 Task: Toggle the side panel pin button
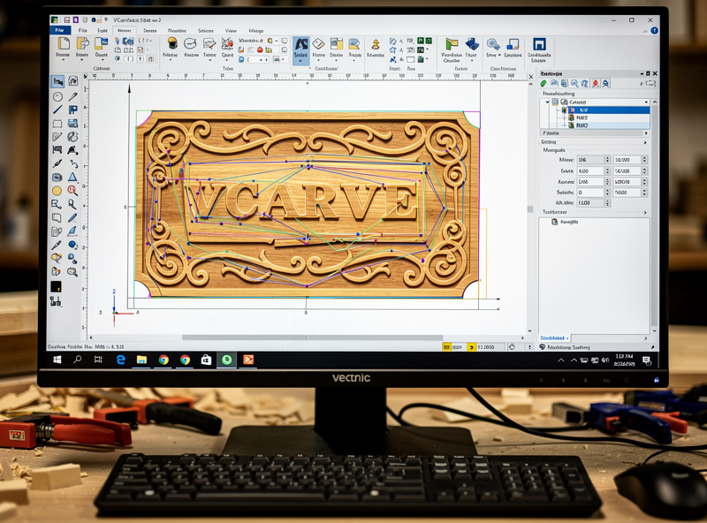(x=648, y=73)
